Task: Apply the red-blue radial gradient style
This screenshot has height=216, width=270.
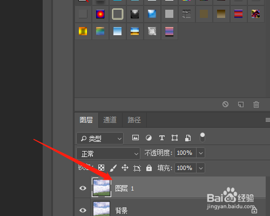Action: (x=100, y=14)
